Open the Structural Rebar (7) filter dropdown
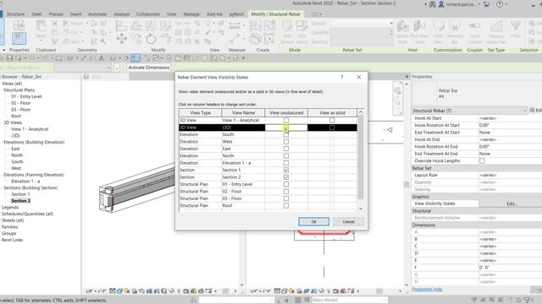 [x=469, y=111]
